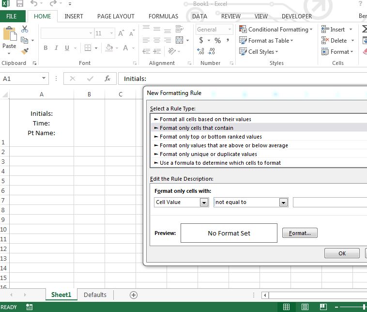Cancel formula entry with the X
Image resolution: width=367 pixels, height=312 pixels.
tap(73, 78)
